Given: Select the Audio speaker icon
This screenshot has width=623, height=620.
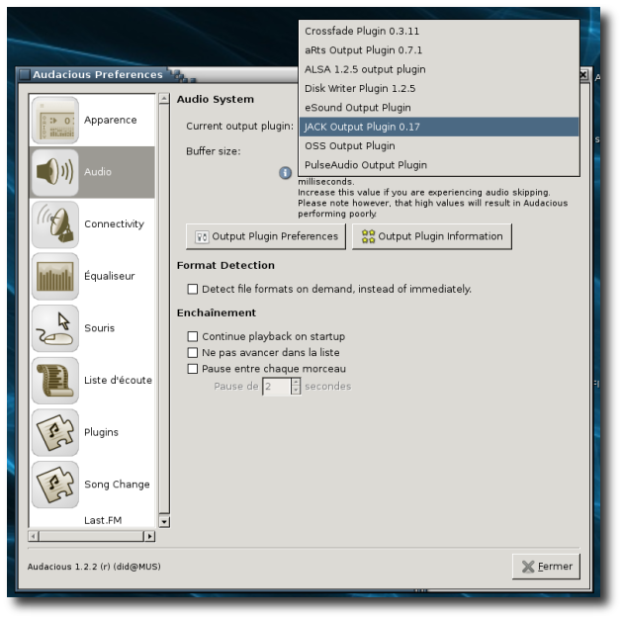Looking at the screenshot, I should click(55, 172).
